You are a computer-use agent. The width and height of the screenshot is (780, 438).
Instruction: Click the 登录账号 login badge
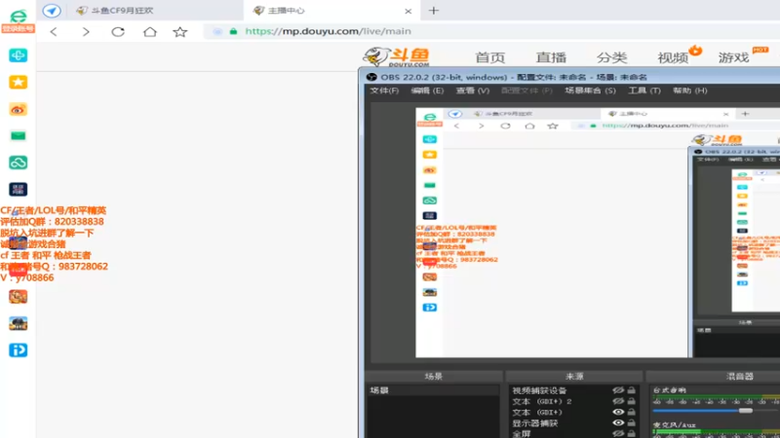(18, 29)
